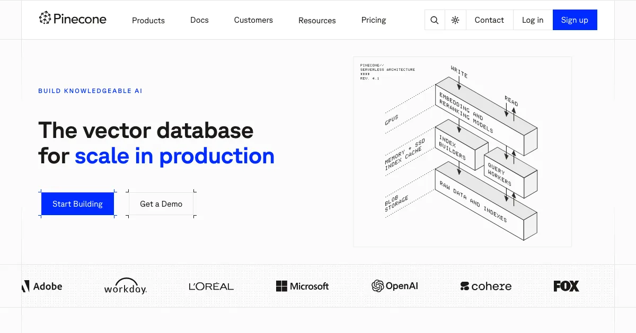Click the OpenAI logo
The width and height of the screenshot is (636, 333).
(395, 286)
